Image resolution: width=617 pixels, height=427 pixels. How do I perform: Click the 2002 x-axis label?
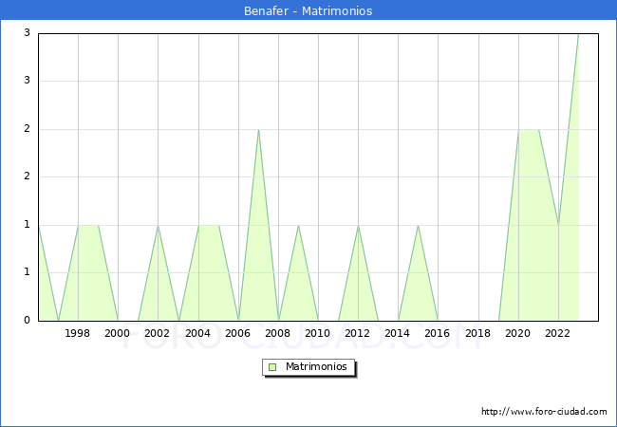pos(157,333)
